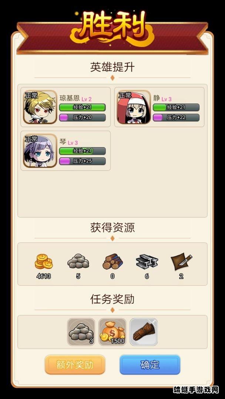Click the gold coins resource icon
This screenshot has height=399, width=225.
[44, 262]
